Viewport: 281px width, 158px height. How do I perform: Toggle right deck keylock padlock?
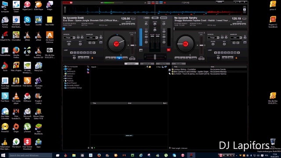pos(204,33)
